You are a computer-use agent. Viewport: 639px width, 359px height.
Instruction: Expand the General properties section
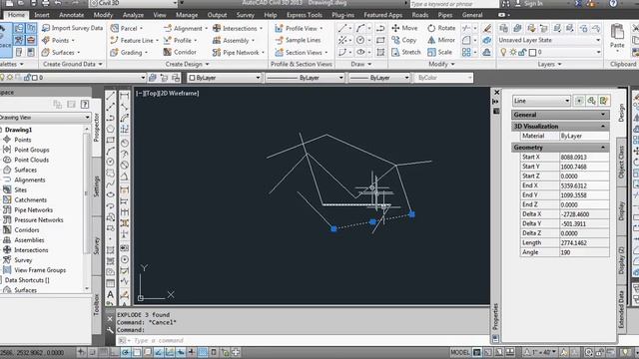point(603,115)
